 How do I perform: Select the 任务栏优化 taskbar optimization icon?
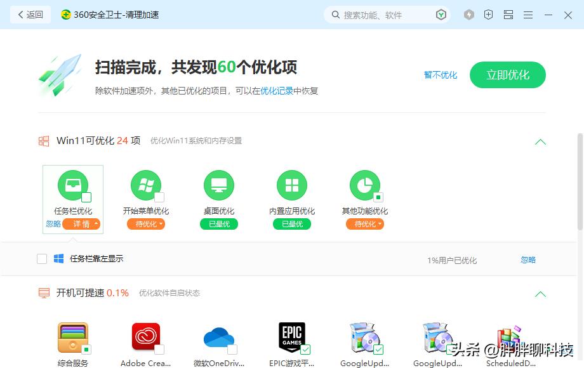pos(72,186)
